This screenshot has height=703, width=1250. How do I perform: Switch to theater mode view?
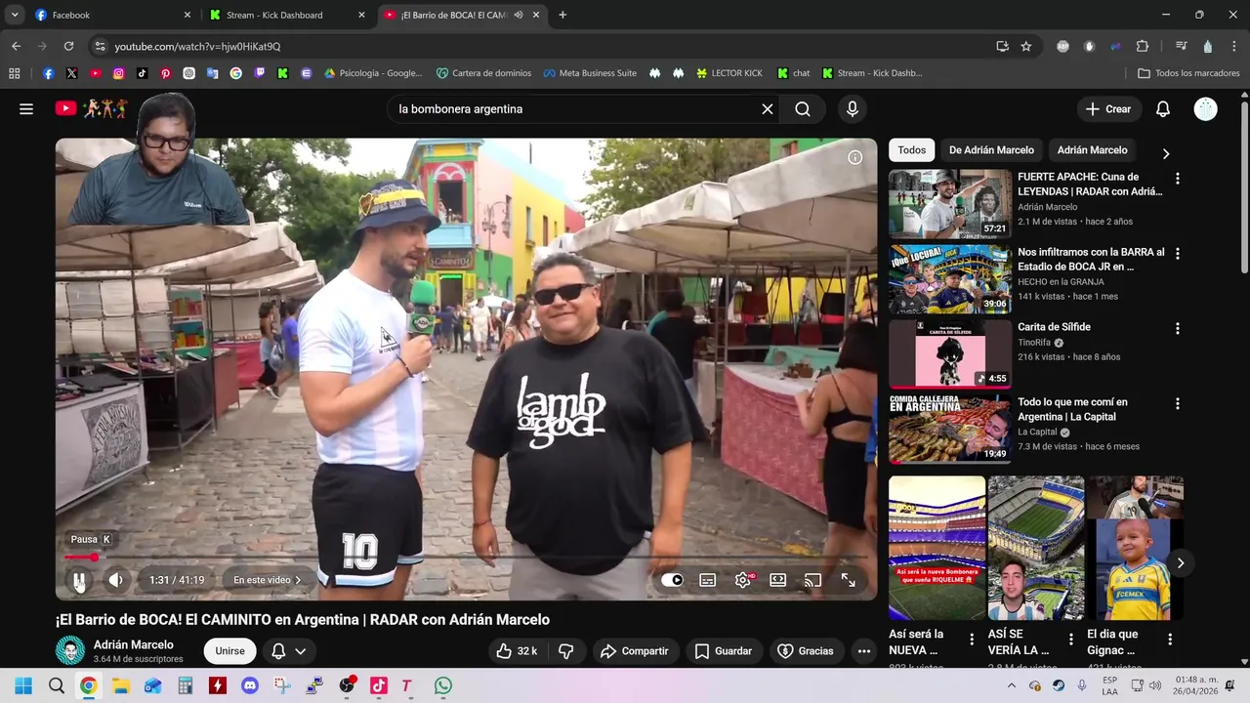pos(778,580)
